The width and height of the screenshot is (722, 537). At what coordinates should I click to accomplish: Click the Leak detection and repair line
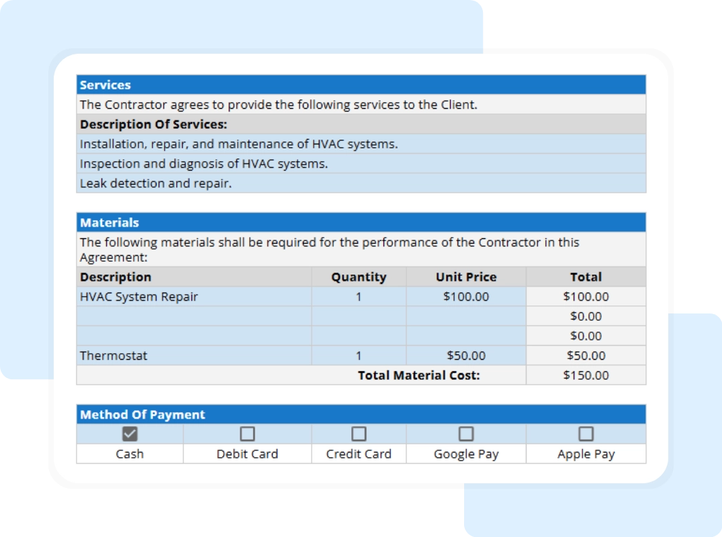[x=361, y=183]
